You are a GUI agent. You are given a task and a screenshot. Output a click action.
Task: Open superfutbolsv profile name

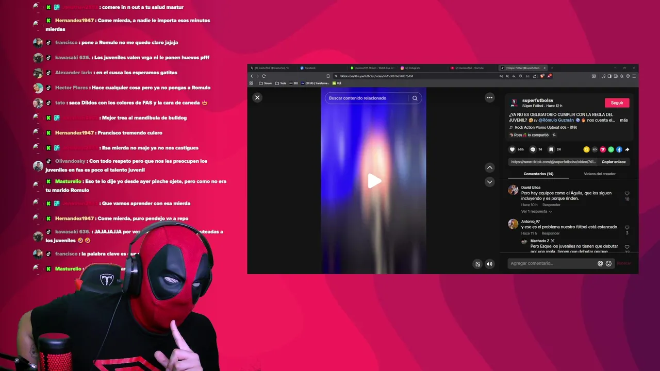point(538,100)
